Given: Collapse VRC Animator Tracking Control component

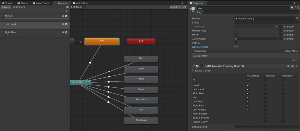Looking at the screenshot, I should click(193, 66).
